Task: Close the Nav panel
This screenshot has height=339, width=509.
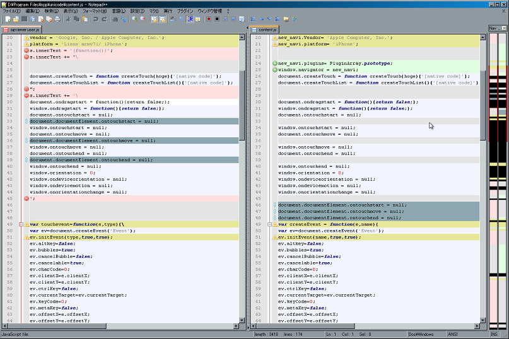Action: point(504,28)
